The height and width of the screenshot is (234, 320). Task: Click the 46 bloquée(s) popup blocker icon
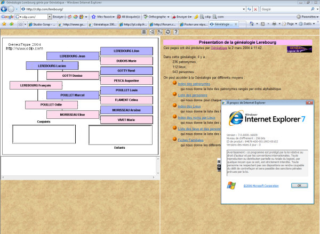[x=119, y=17]
